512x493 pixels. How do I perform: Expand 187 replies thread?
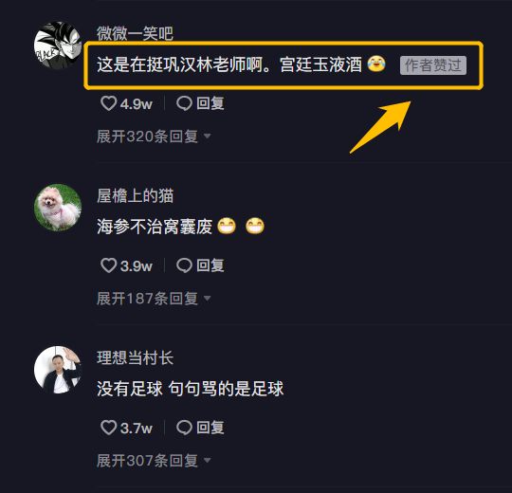pyautogui.click(x=154, y=299)
